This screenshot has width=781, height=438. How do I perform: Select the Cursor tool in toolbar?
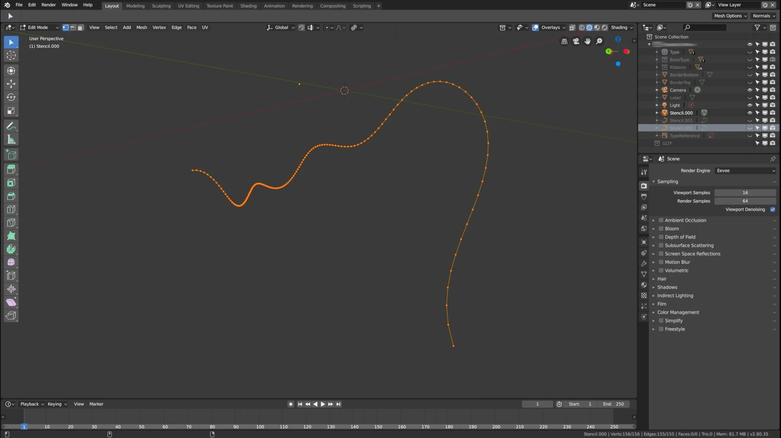11,55
